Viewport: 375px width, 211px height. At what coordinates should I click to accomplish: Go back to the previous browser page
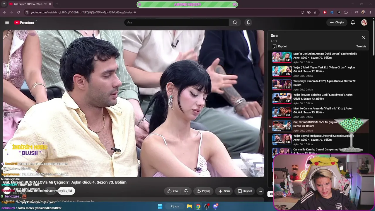[4, 12]
